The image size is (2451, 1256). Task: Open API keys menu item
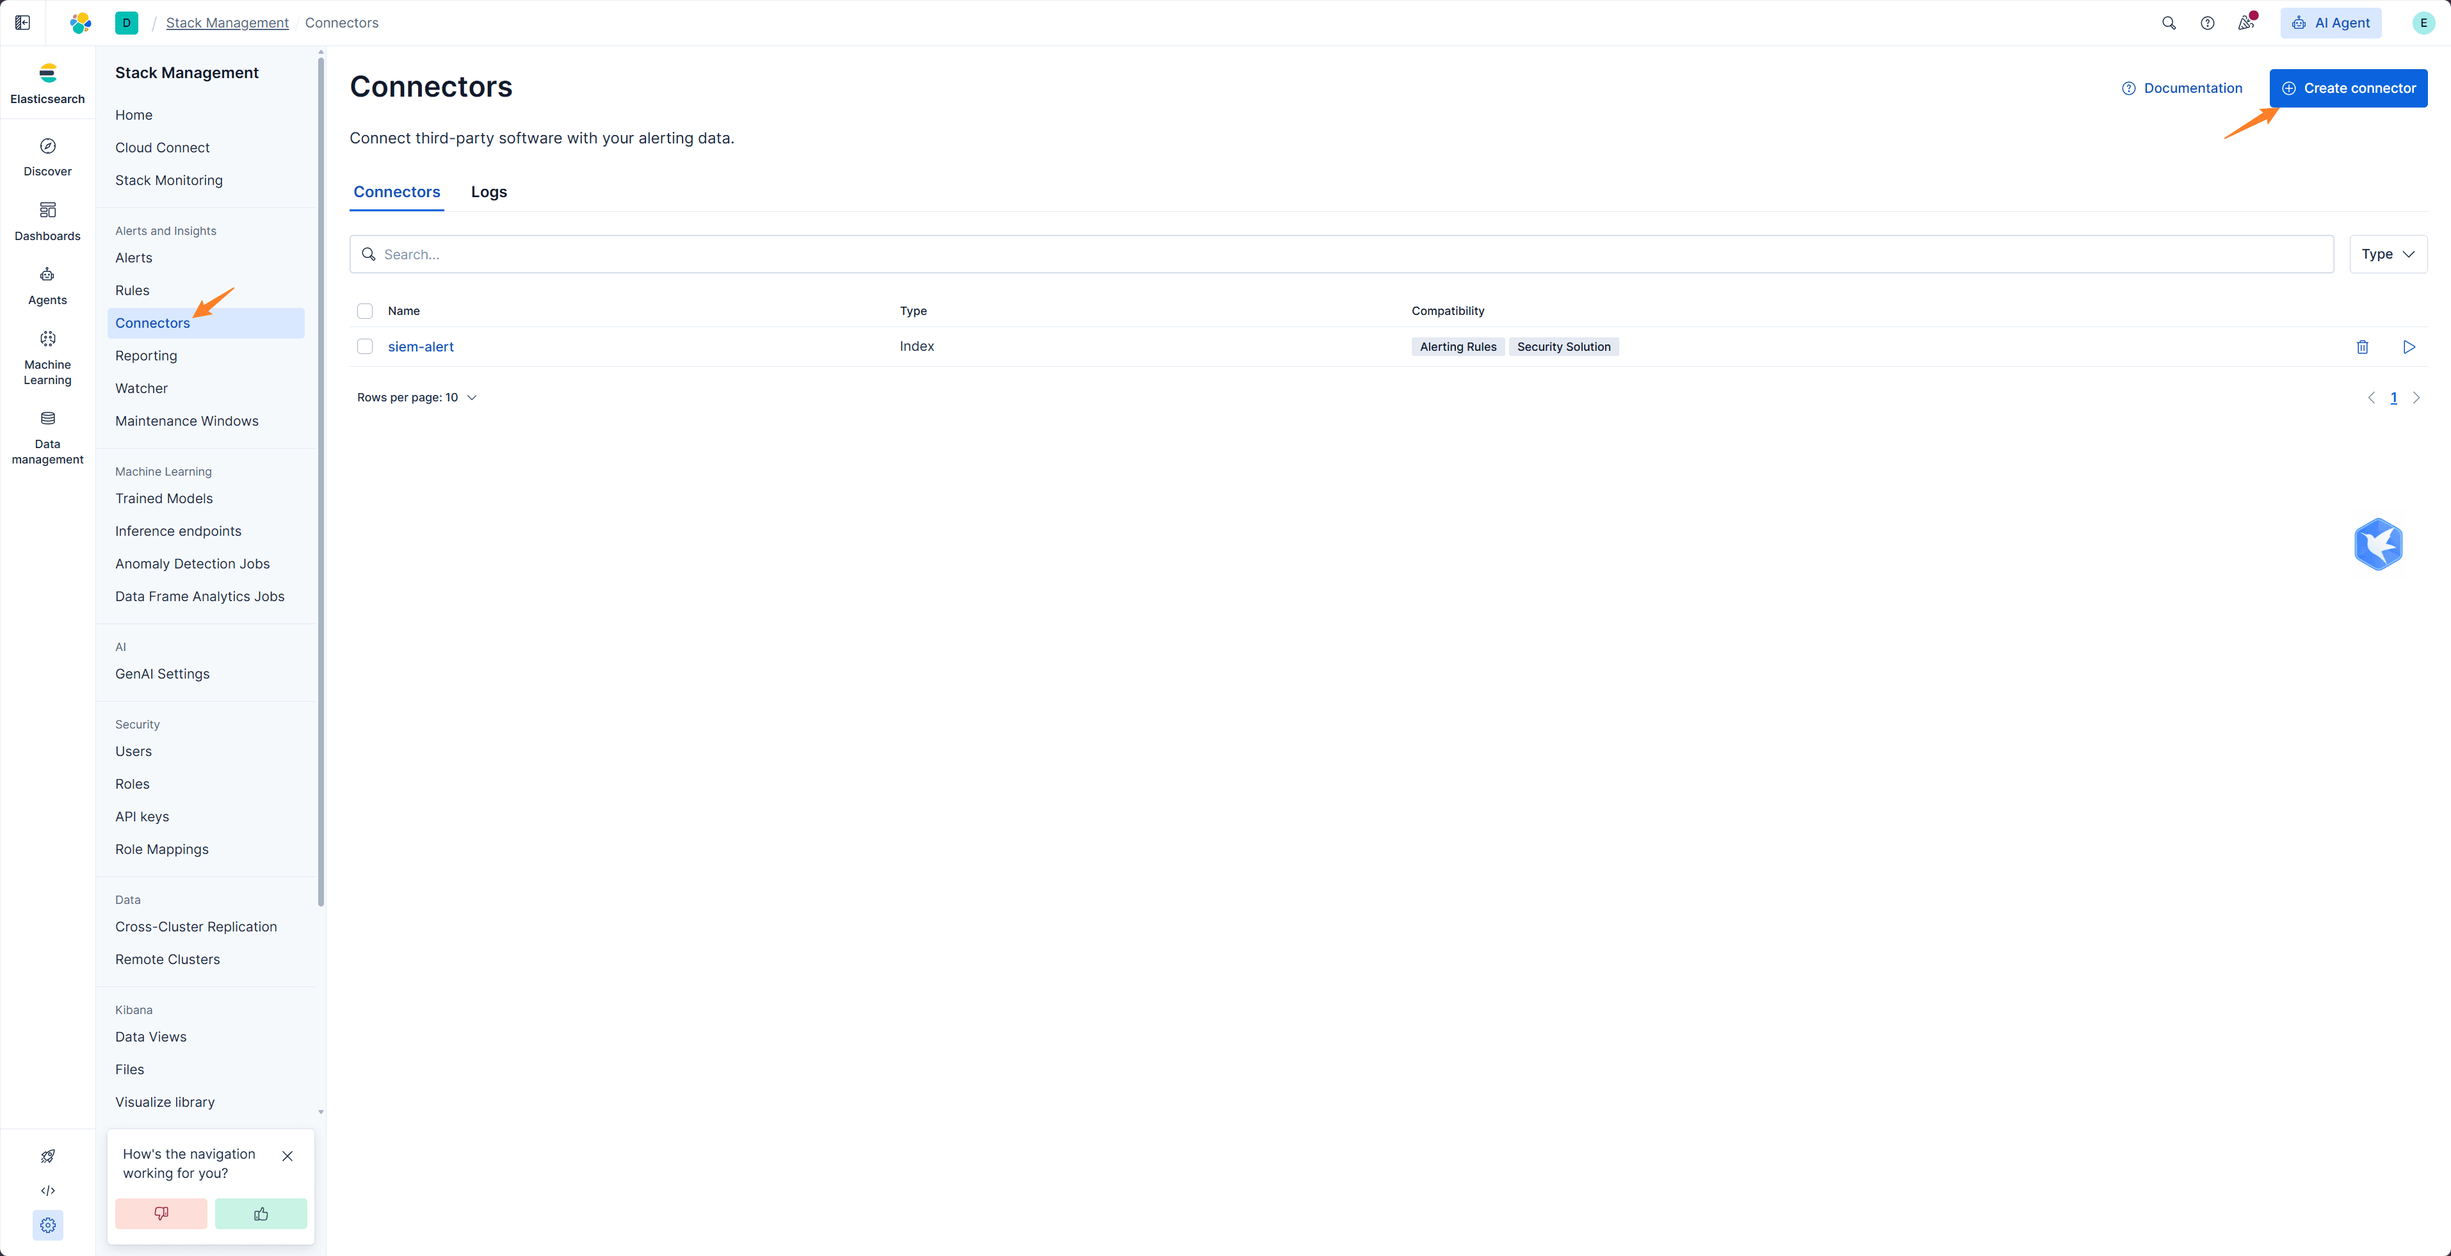[142, 816]
